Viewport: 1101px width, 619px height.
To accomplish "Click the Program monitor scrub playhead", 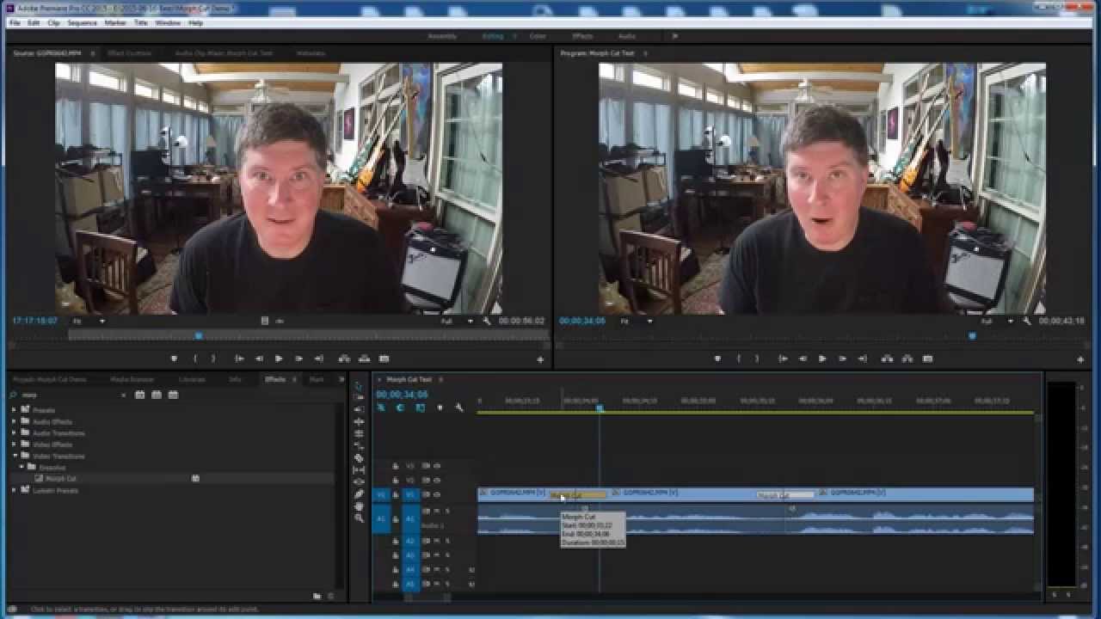I will coord(973,336).
